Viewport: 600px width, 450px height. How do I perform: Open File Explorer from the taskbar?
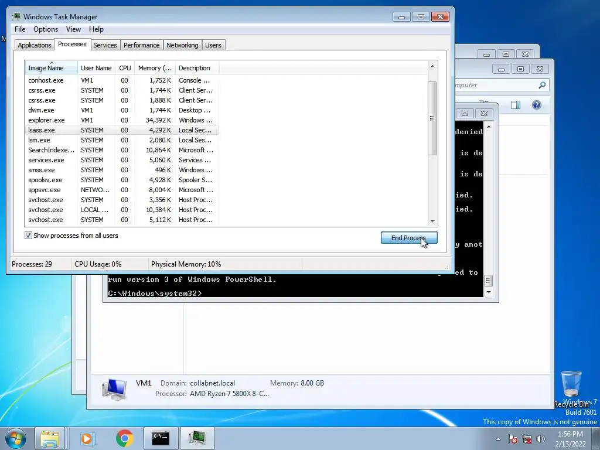[x=50, y=438]
